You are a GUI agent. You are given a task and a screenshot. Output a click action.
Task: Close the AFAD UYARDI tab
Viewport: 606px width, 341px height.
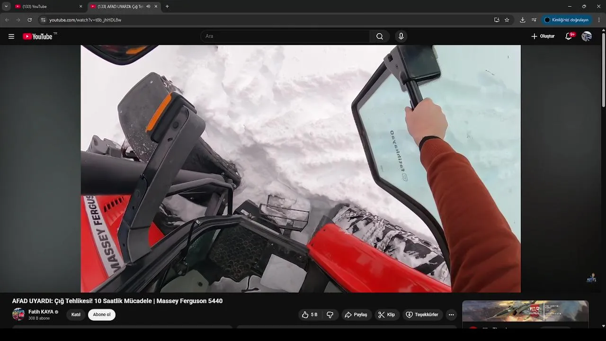[x=156, y=7]
